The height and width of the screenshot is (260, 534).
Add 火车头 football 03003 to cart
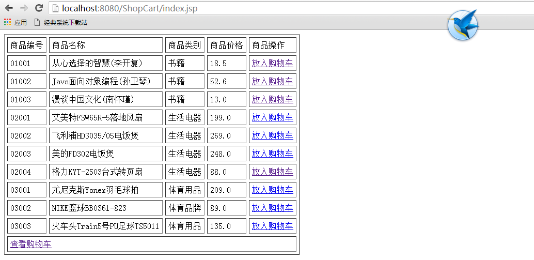tap(273, 225)
